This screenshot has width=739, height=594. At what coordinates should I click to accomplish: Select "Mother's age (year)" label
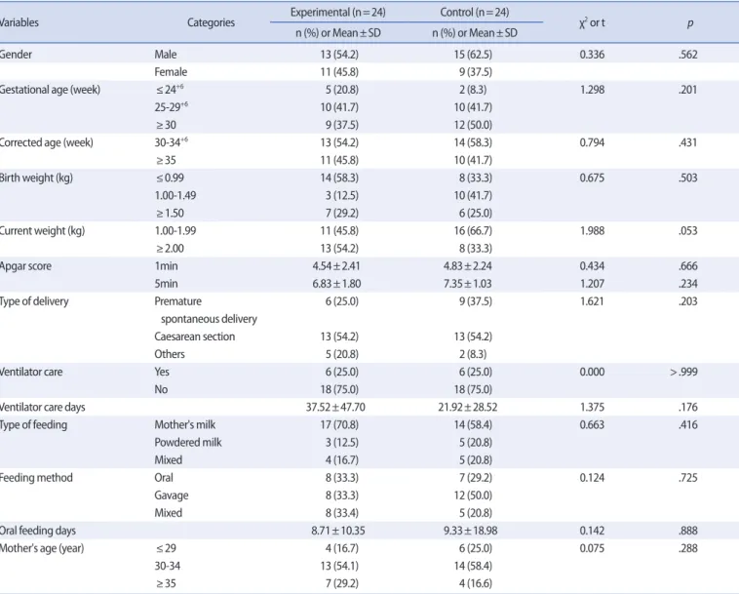[42, 548]
